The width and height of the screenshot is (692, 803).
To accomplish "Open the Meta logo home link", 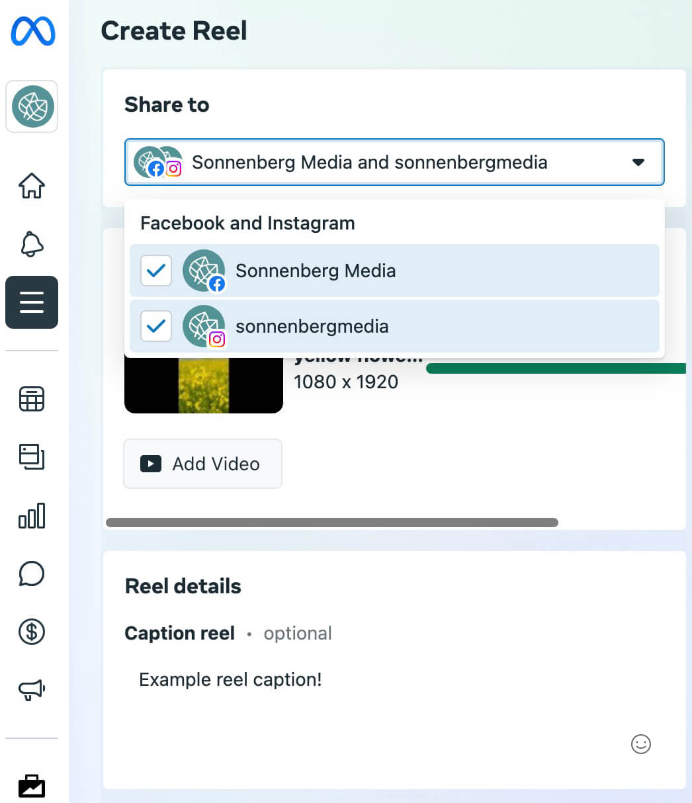I will (x=32, y=32).
